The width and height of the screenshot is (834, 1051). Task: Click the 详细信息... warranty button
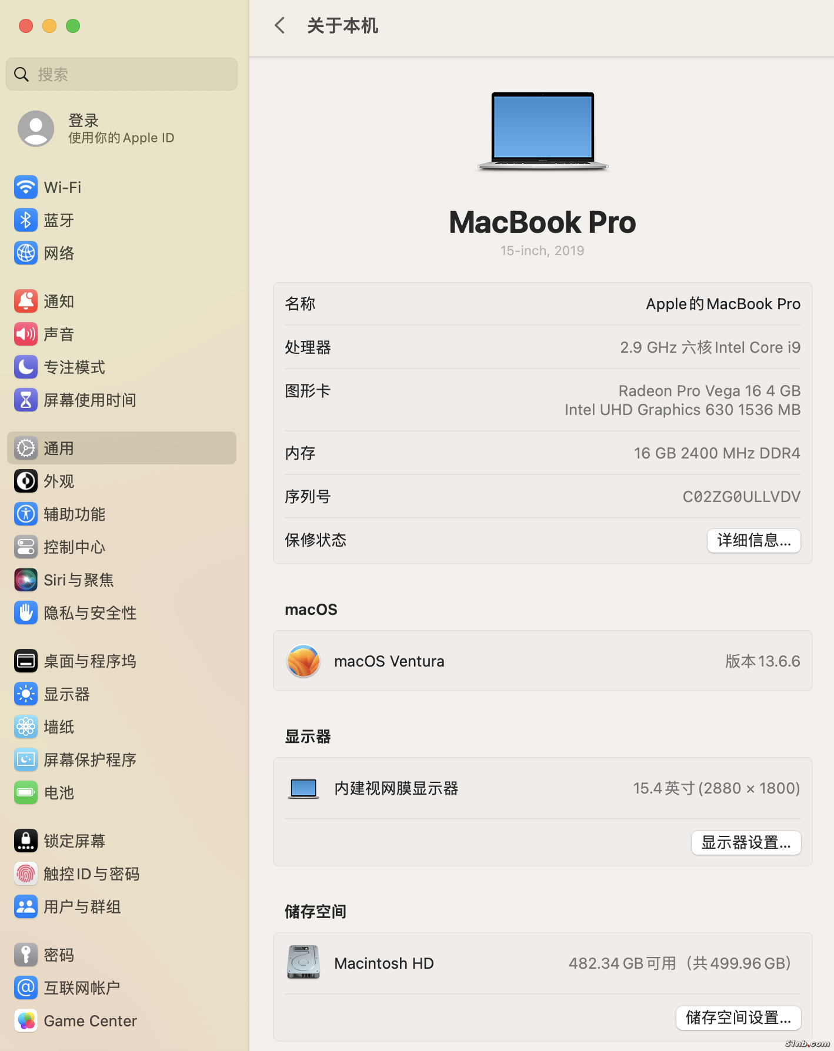(x=753, y=540)
